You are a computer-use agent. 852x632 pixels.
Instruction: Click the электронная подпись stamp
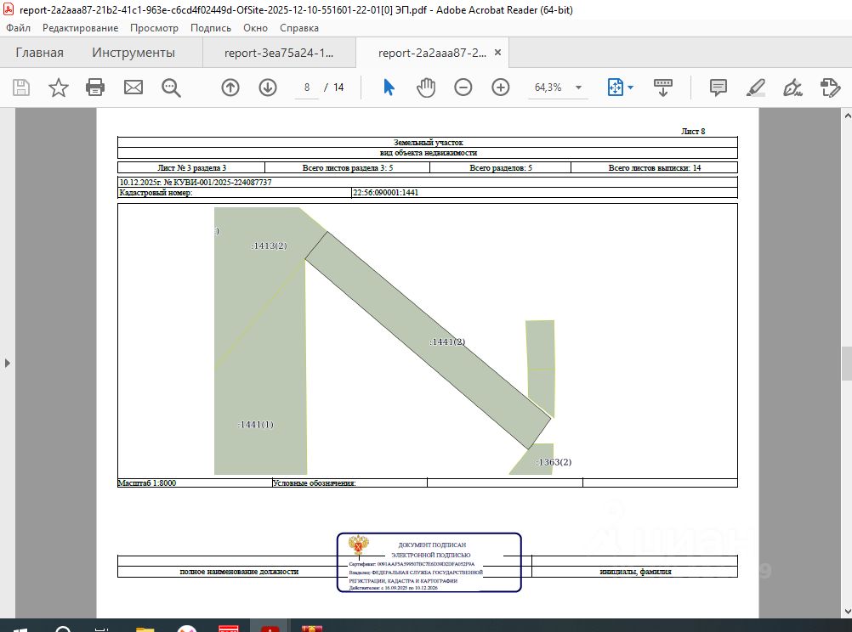point(429,562)
